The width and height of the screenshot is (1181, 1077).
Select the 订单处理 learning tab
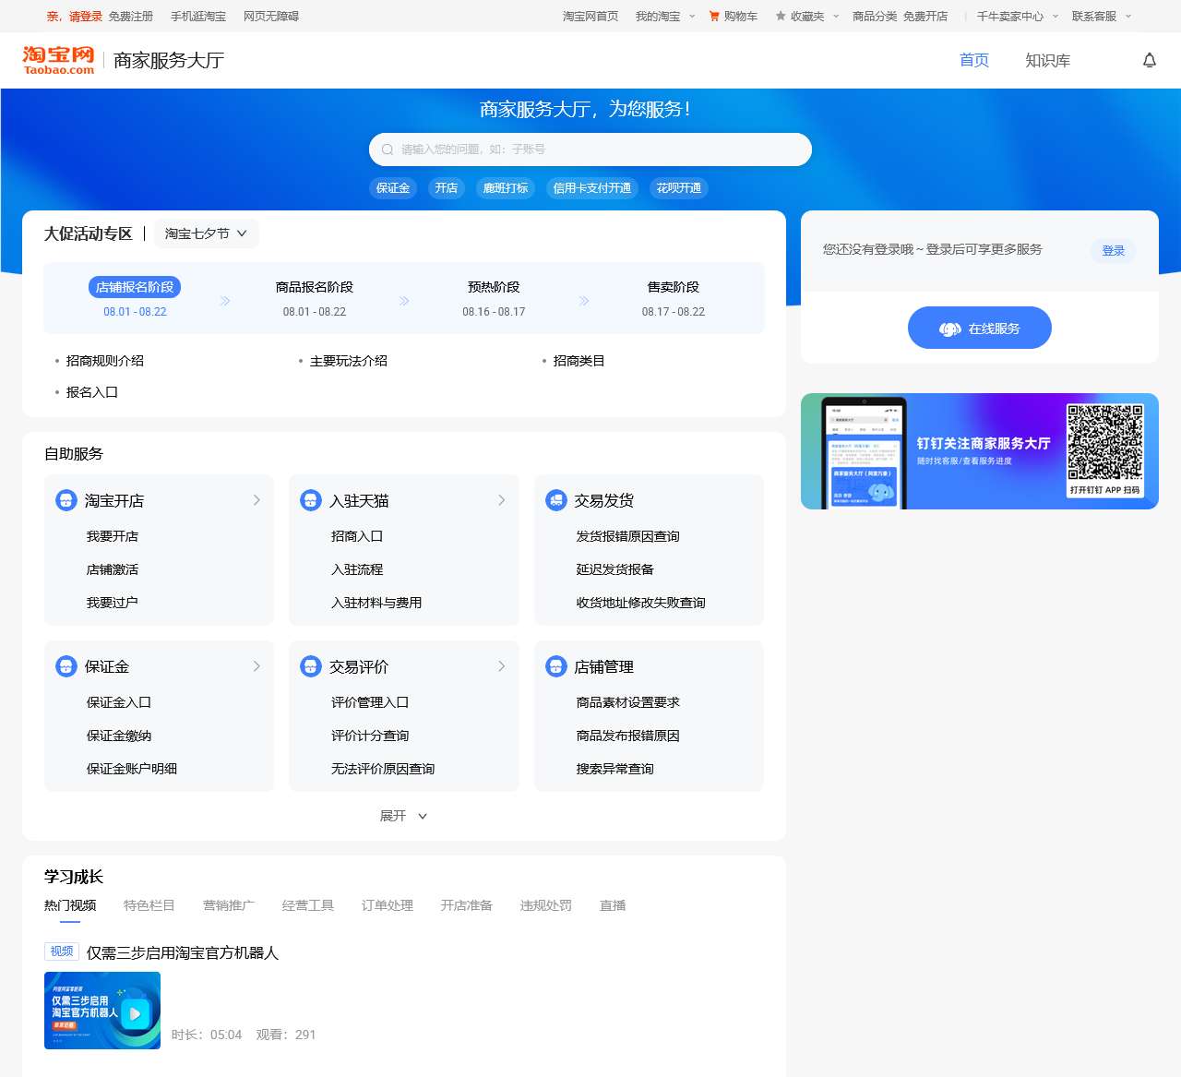[x=388, y=905]
